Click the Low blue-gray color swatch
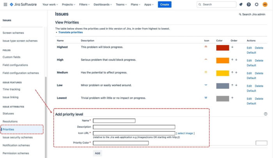Viewport: 273px width, 158px height. click(x=223, y=86)
